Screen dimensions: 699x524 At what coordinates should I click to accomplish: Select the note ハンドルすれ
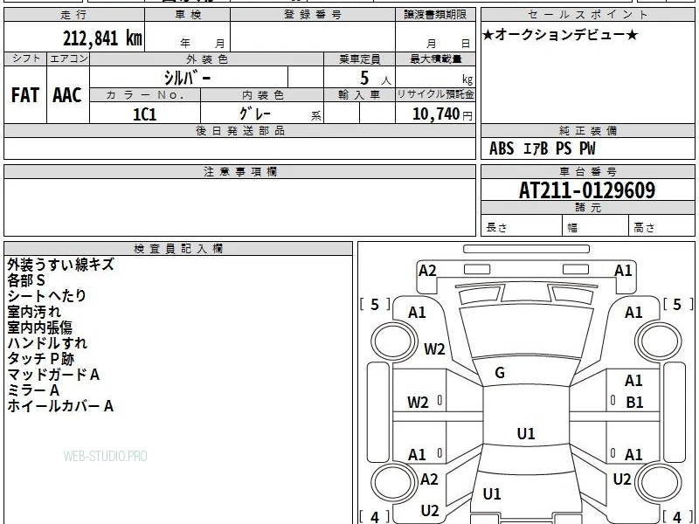click(47, 343)
